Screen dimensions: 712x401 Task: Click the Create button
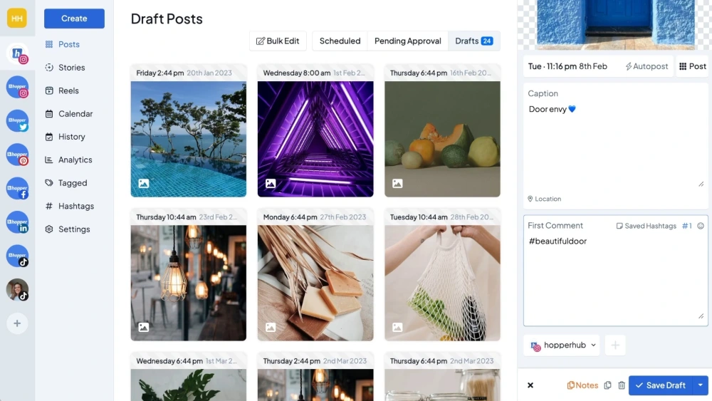pyautogui.click(x=74, y=19)
